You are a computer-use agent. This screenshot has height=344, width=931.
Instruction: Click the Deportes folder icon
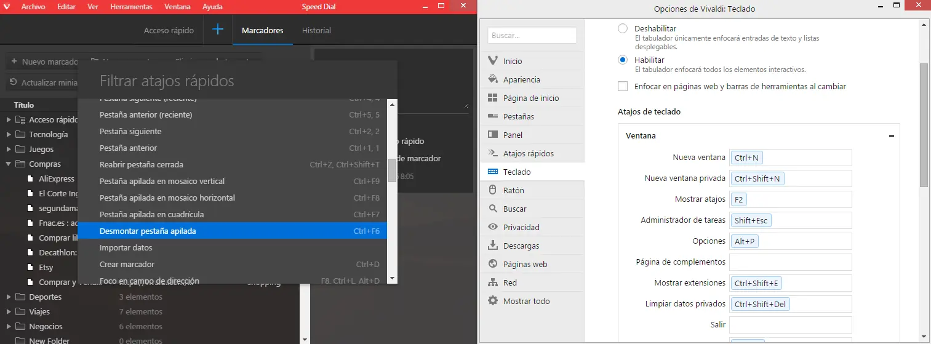(x=20, y=297)
